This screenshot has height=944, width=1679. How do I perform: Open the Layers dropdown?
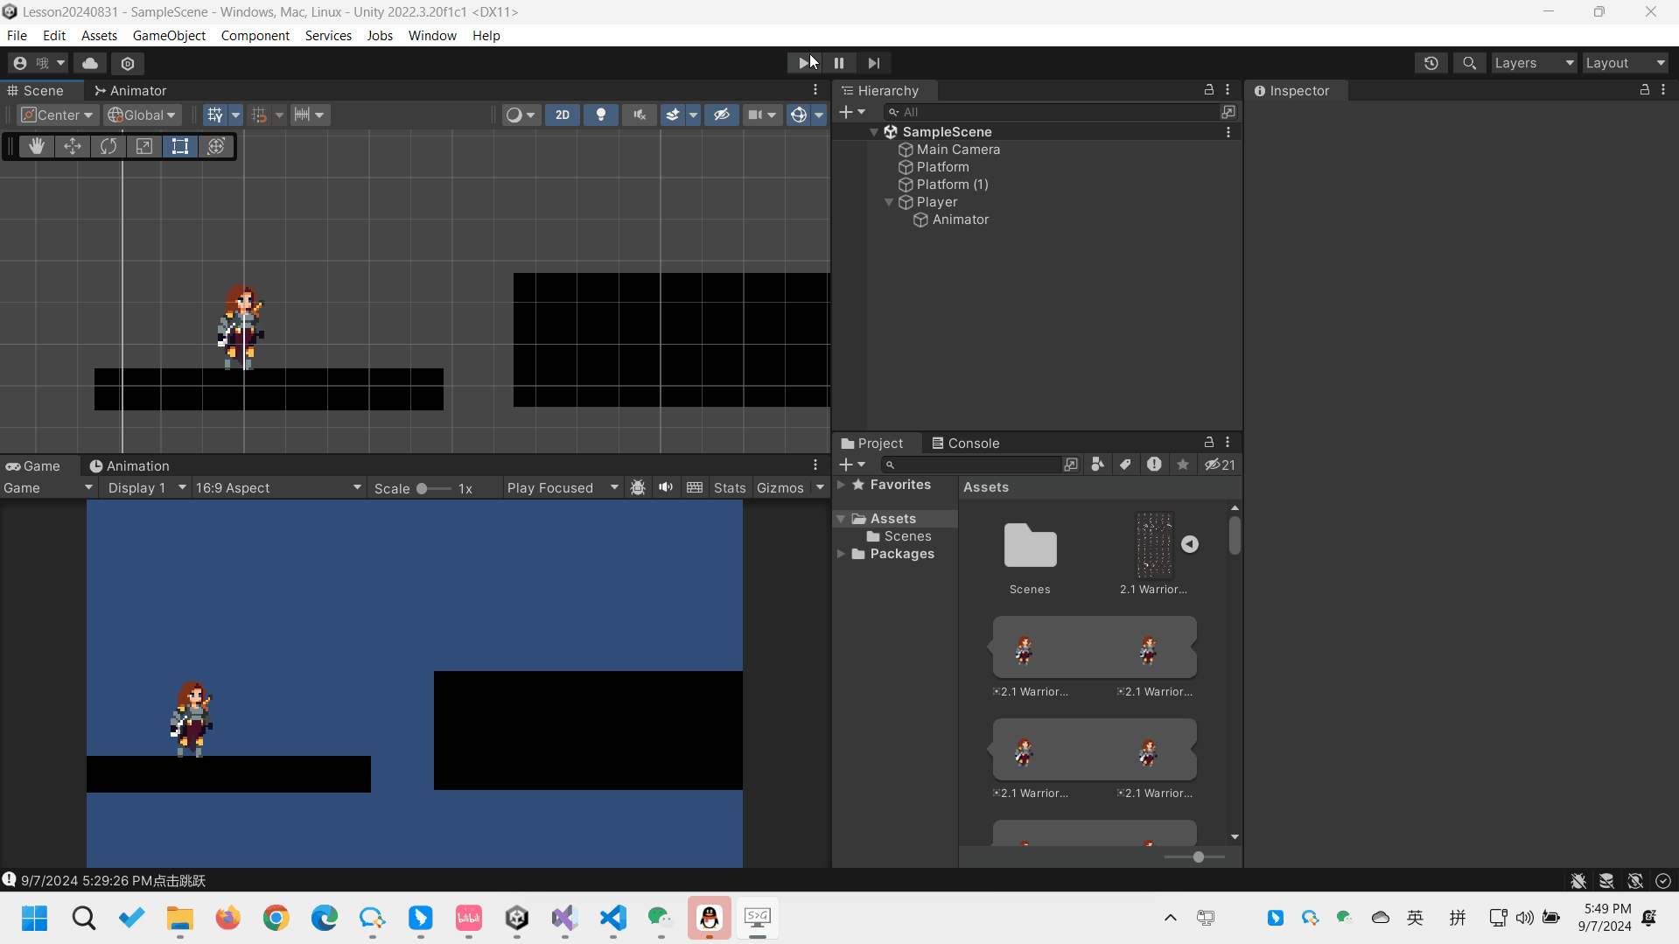pyautogui.click(x=1533, y=63)
